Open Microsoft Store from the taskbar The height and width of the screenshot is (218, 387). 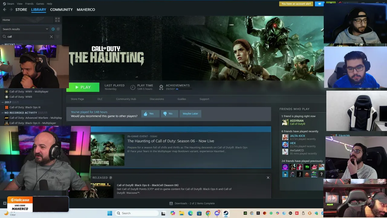pyautogui.click(x=199, y=213)
